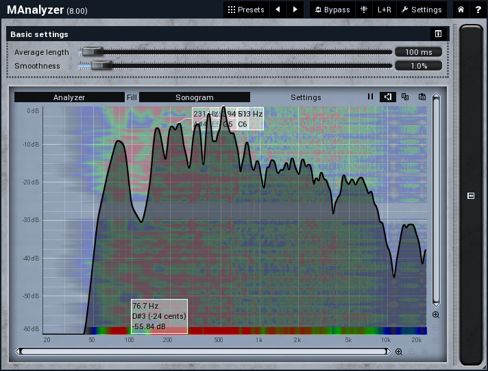The height and width of the screenshot is (371, 488).
Task: Click the 500 frequency axis label
Action: tap(218, 340)
